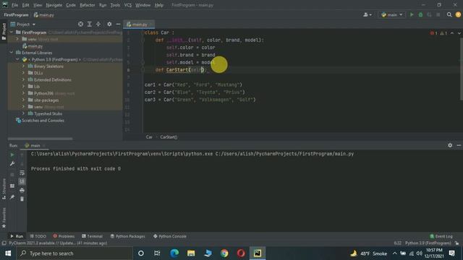Expand Typeshed Stubs folder

coord(23,113)
